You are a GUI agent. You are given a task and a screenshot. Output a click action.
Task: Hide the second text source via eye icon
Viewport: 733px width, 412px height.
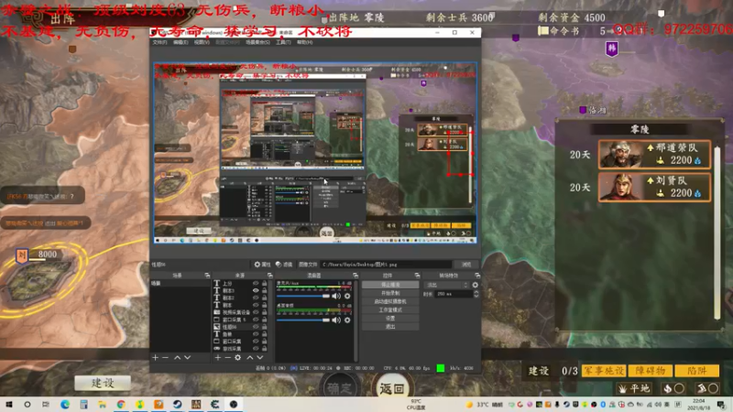coord(256,290)
